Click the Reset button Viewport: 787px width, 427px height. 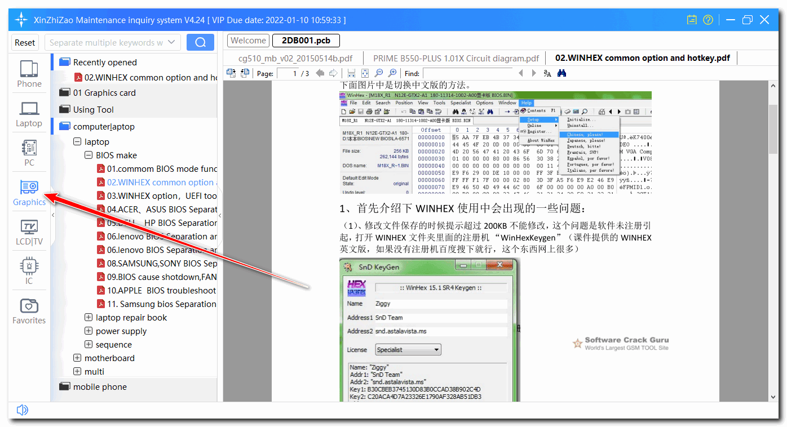pyautogui.click(x=24, y=42)
